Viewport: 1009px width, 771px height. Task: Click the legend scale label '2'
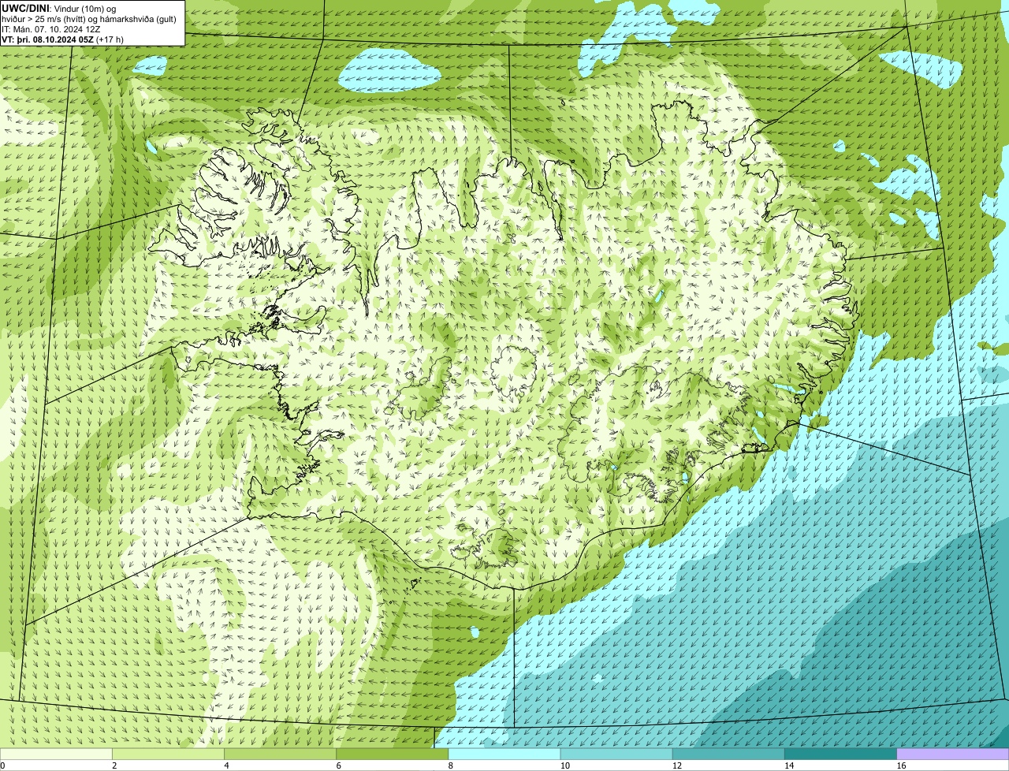point(114,765)
